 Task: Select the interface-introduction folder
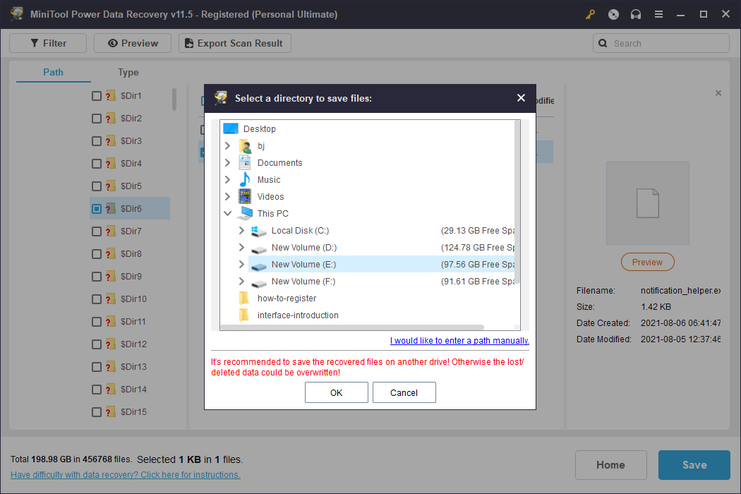coord(298,315)
